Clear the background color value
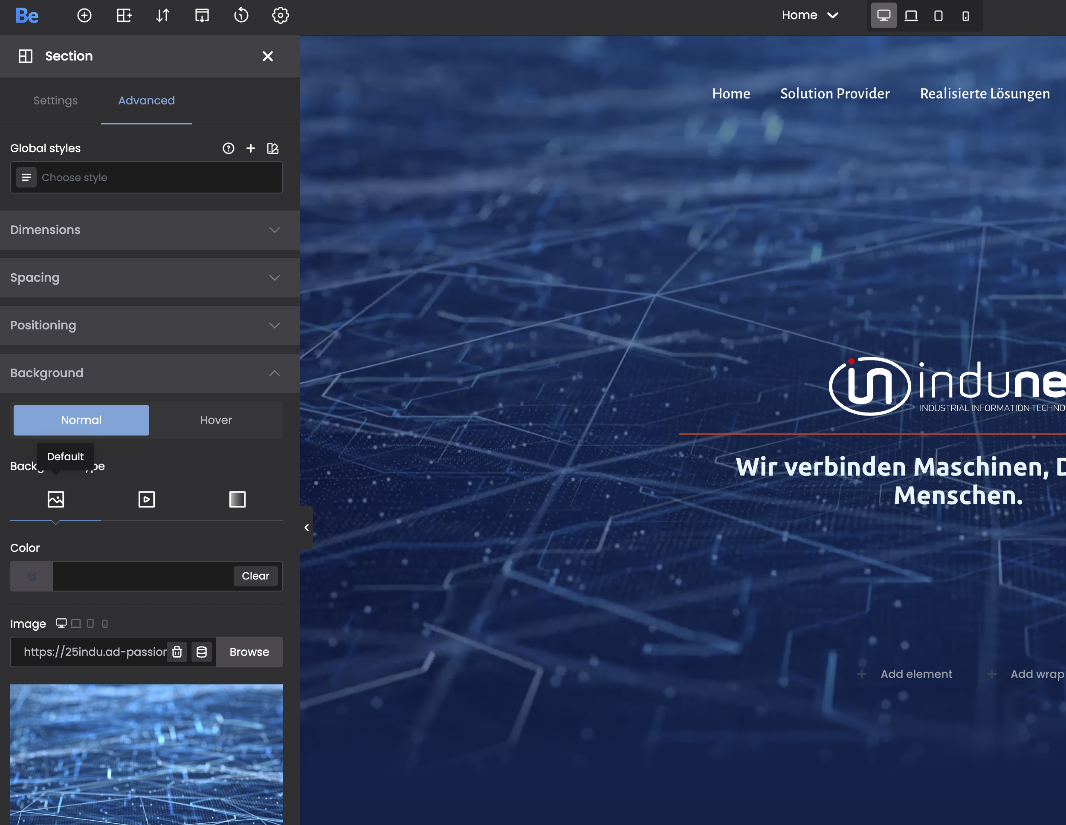 [255, 576]
